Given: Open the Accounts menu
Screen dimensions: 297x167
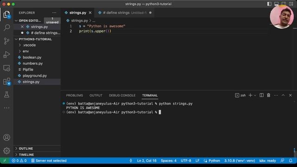Looking at the screenshot, I should coord(6,137).
